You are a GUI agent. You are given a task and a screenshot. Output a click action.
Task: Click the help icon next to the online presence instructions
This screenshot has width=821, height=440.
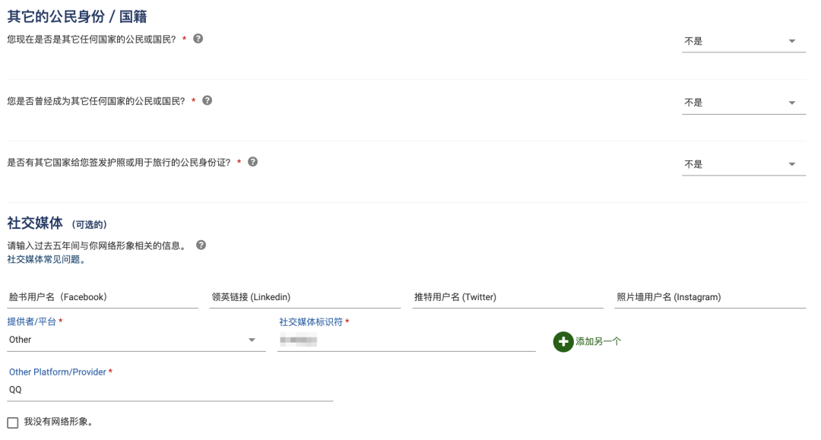[x=199, y=244]
